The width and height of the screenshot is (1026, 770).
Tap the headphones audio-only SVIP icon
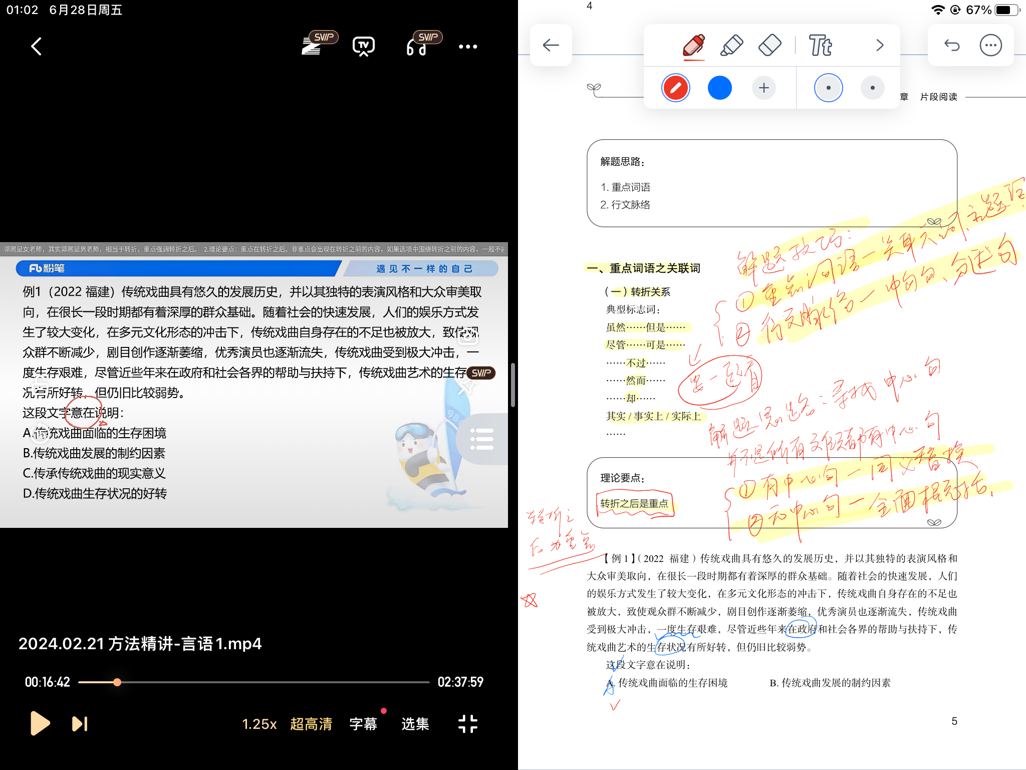(416, 48)
